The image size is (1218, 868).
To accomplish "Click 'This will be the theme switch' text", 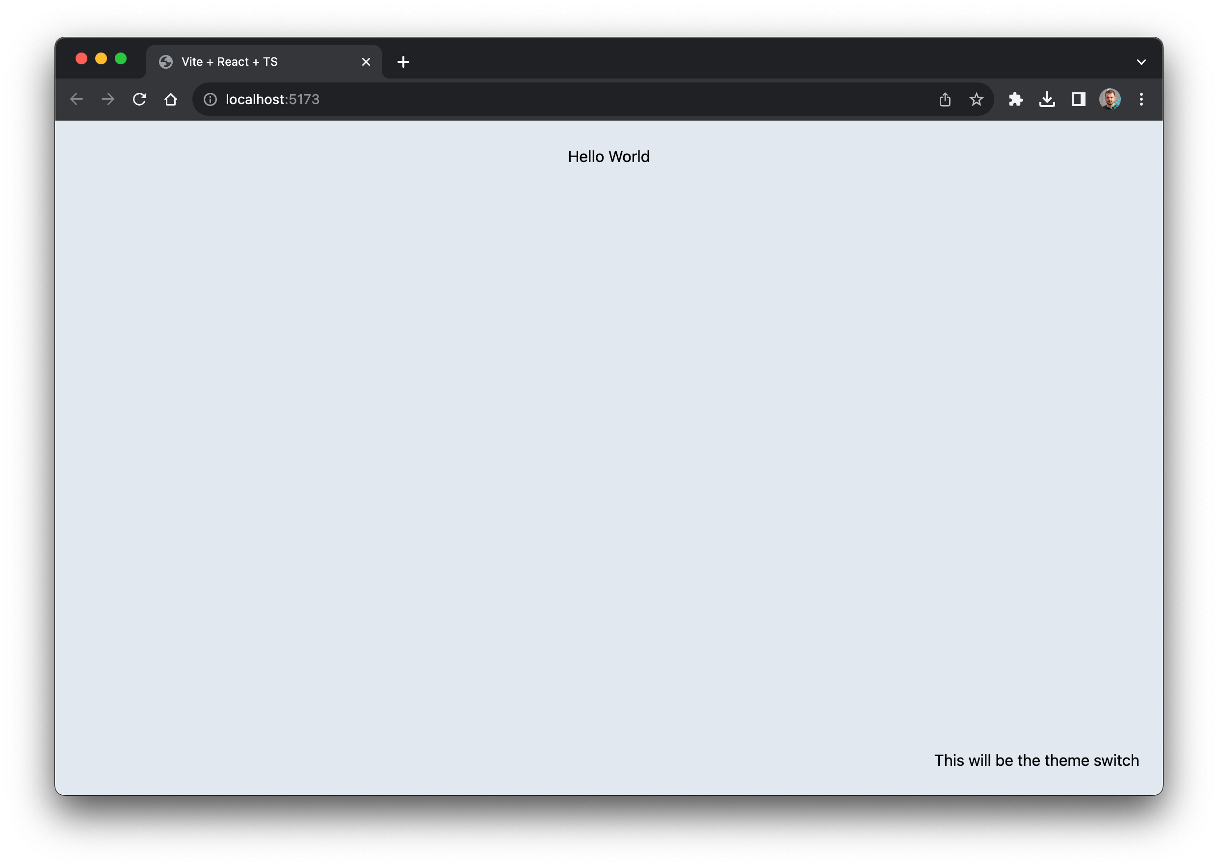I will (x=1036, y=760).
